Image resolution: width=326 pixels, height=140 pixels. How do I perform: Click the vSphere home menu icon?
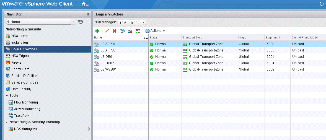tap(85, 4)
